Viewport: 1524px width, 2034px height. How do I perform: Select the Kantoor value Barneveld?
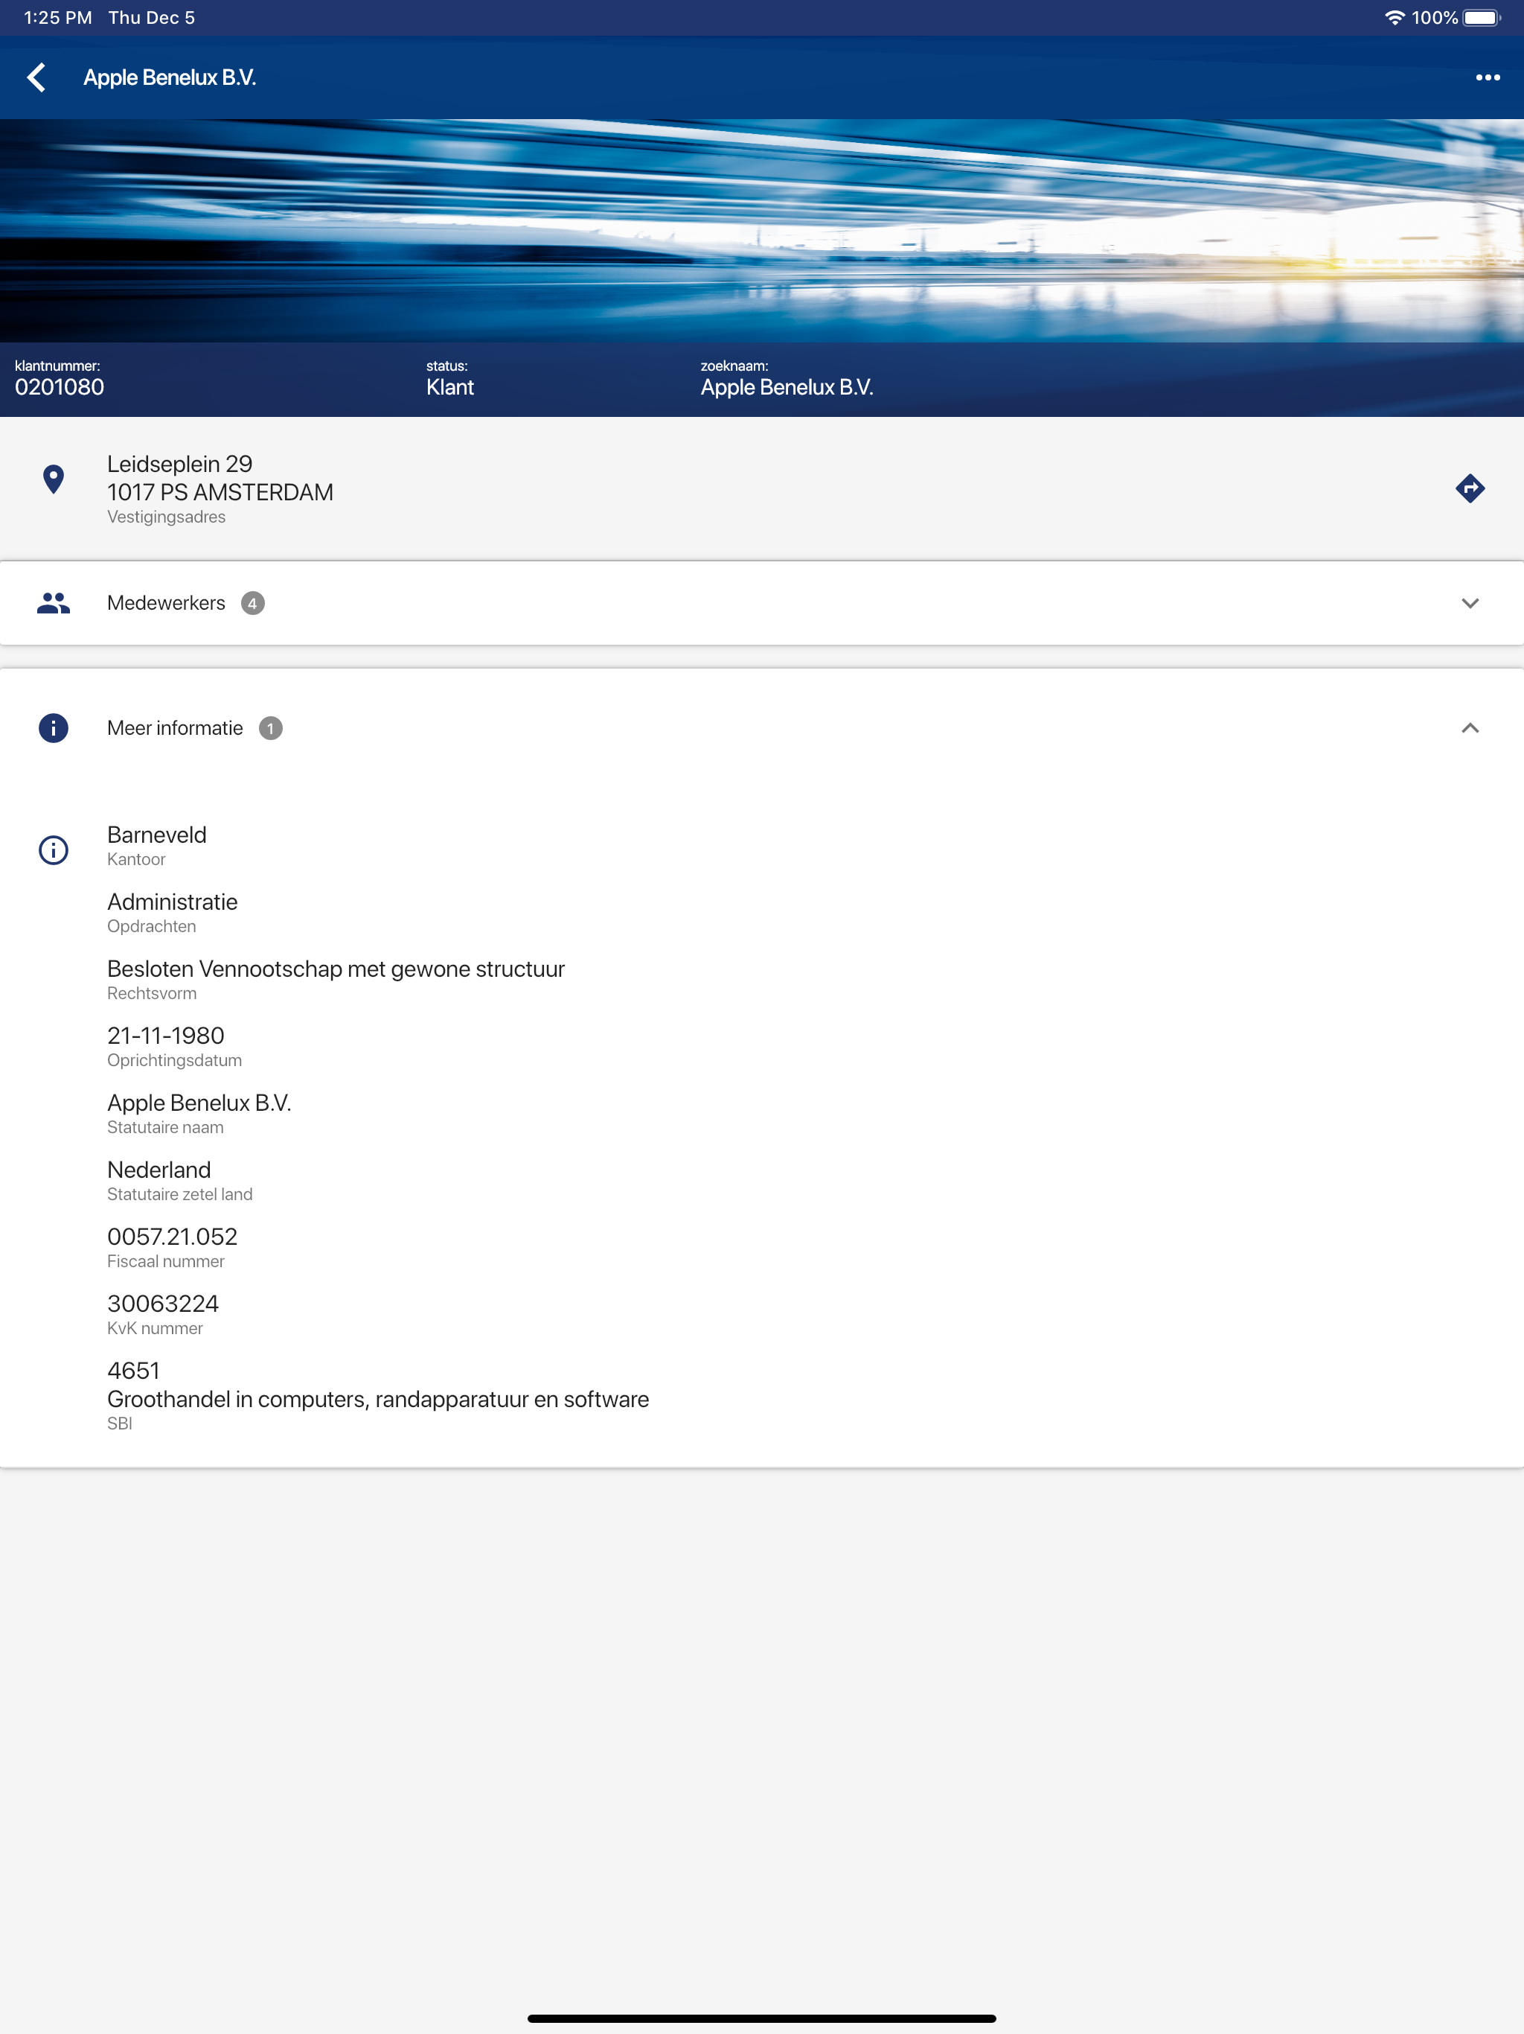(x=157, y=835)
